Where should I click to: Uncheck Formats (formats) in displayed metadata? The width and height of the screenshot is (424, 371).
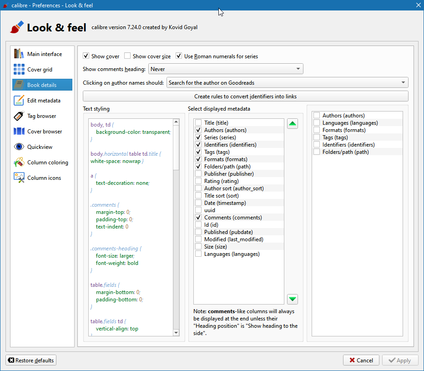pyautogui.click(x=198, y=159)
